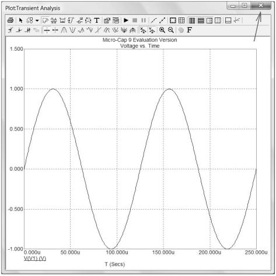Zoom out with magnifier minus icon
This screenshot has width=276, height=276.
(x=170, y=30)
